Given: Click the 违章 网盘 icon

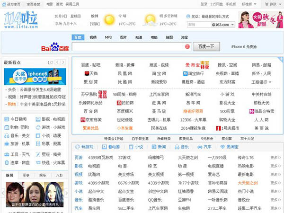Looking at the screenshot, I should (7, 163).
